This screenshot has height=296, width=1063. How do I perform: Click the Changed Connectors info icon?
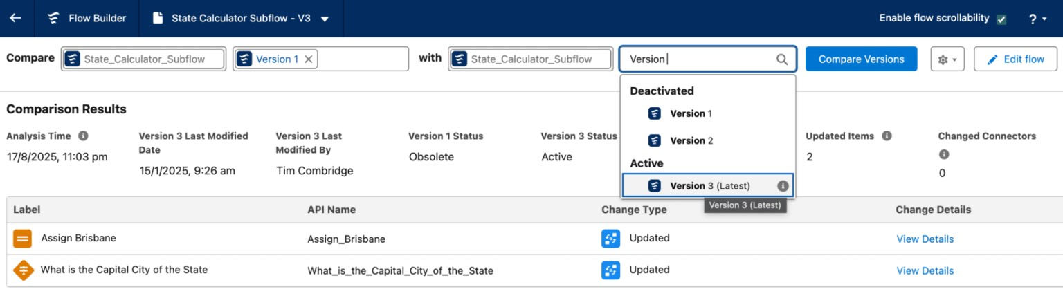(x=944, y=155)
